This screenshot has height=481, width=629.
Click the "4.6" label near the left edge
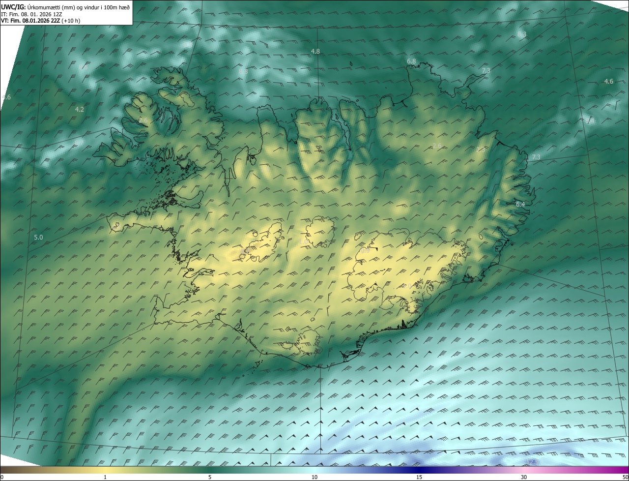pos(6,97)
